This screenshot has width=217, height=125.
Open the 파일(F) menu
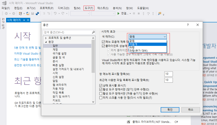tap(6, 8)
